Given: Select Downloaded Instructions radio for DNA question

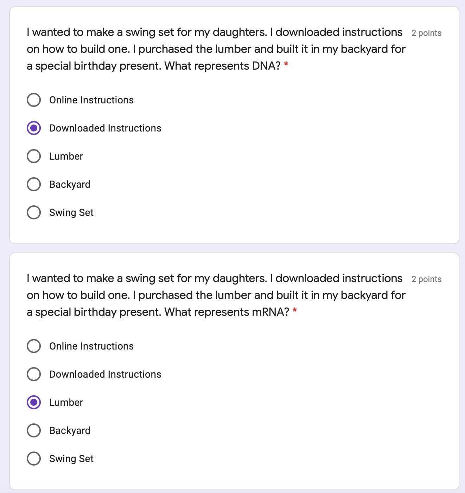Looking at the screenshot, I should pyautogui.click(x=34, y=128).
